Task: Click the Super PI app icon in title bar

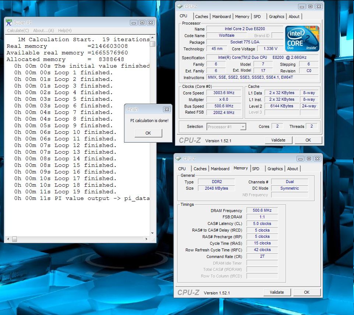Action: click(x=9, y=22)
